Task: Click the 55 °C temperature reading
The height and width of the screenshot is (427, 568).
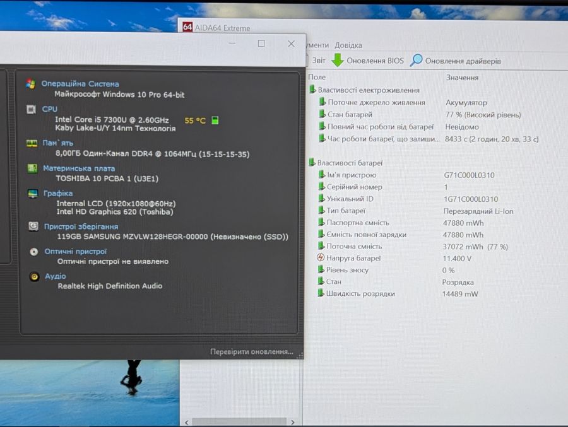Action: (x=195, y=120)
